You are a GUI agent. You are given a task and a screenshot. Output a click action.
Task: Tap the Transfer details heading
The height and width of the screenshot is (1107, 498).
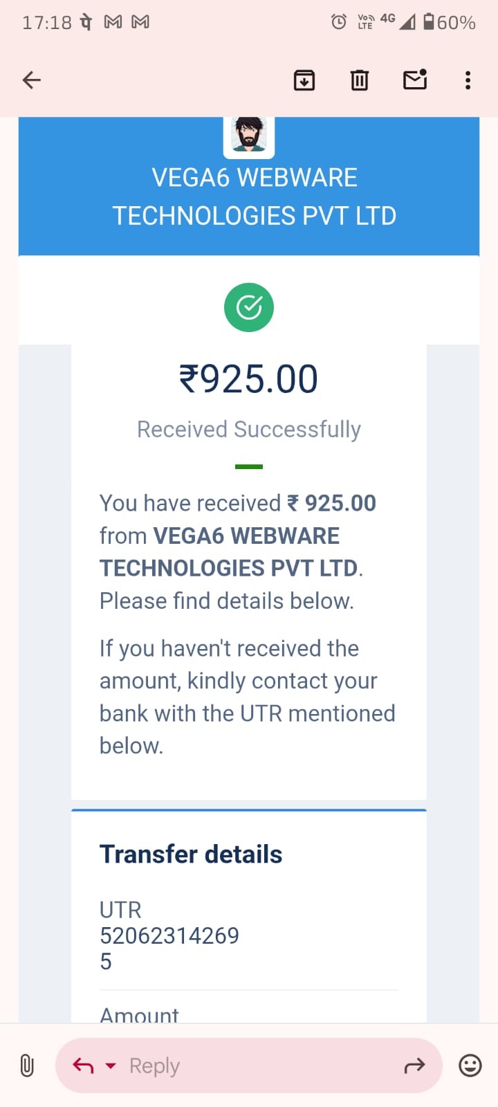(191, 854)
